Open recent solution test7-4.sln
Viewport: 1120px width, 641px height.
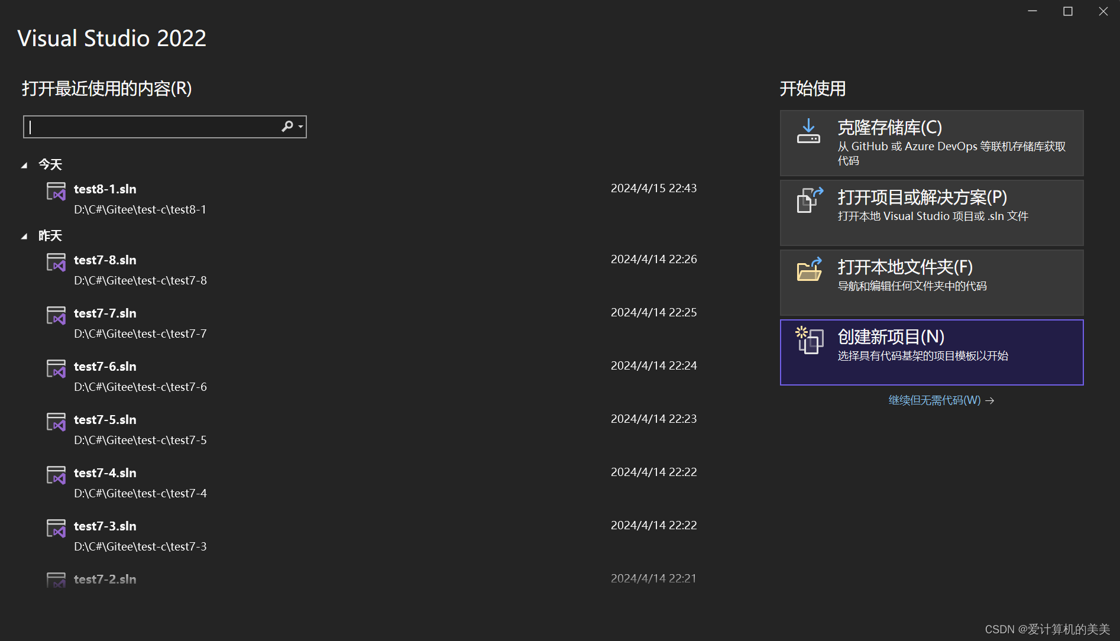(x=105, y=473)
